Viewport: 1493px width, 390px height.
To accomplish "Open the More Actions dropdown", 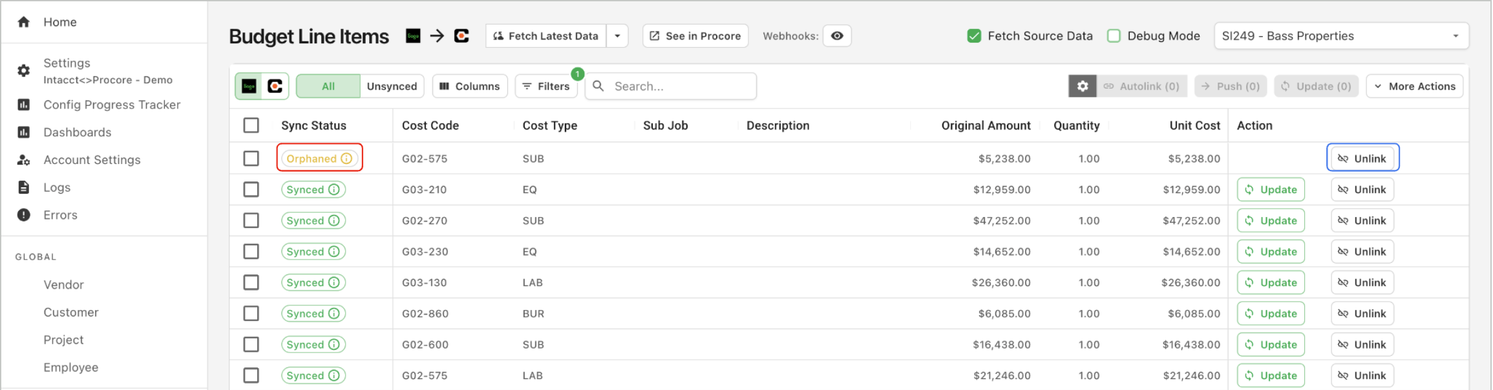I will pos(1414,86).
